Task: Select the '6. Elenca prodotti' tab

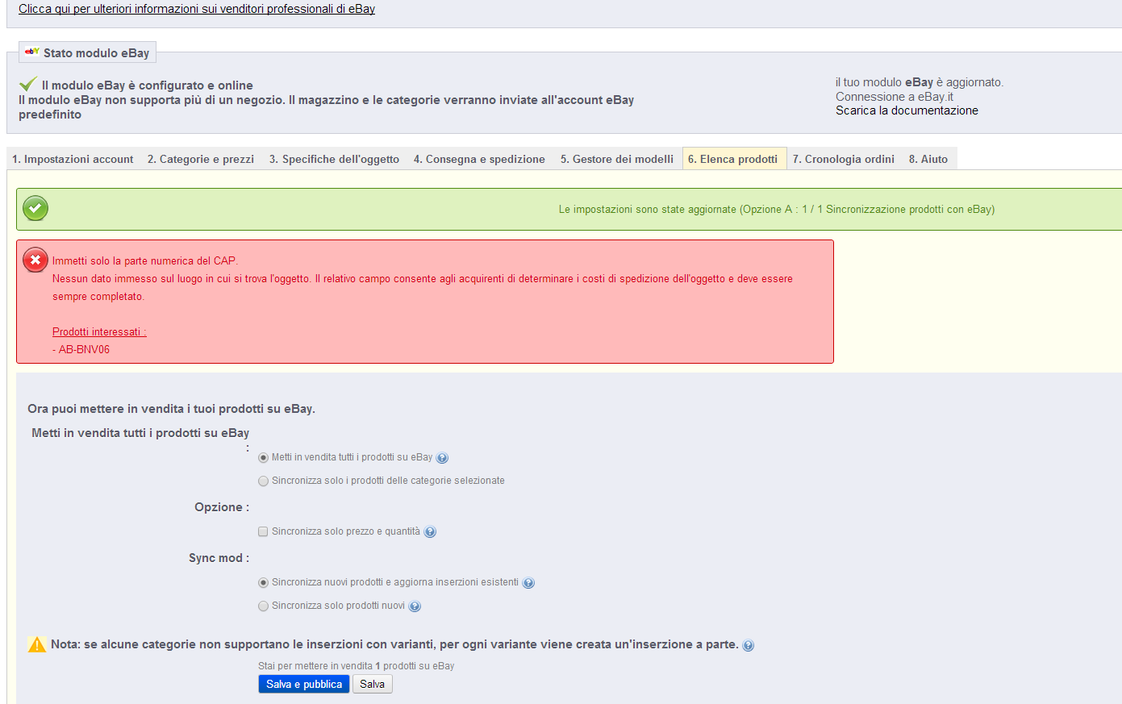Action: click(x=733, y=159)
